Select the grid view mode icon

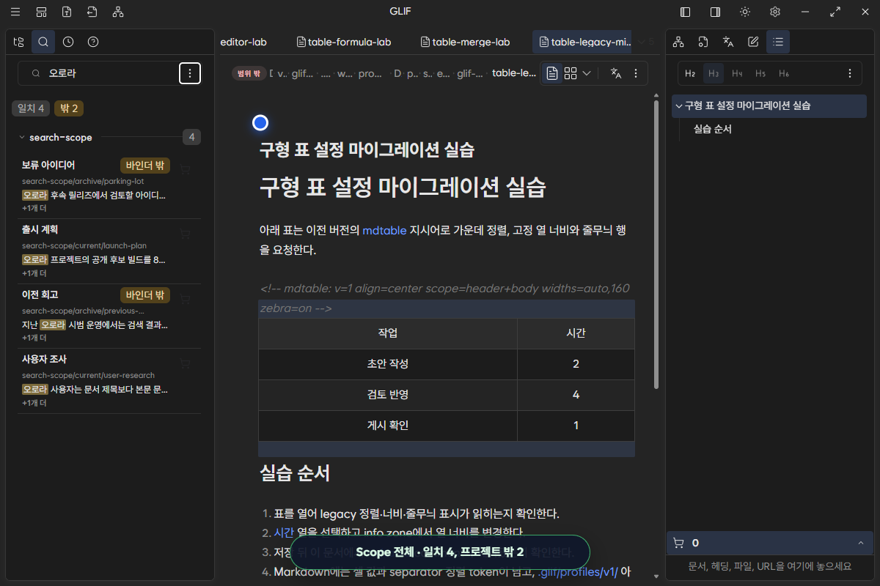[x=571, y=73]
